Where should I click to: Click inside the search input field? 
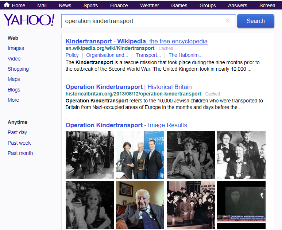142,21
